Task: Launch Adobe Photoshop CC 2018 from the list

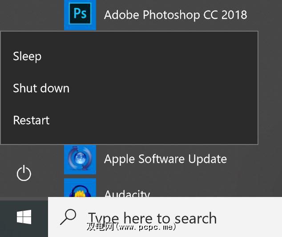Action: pos(175,14)
